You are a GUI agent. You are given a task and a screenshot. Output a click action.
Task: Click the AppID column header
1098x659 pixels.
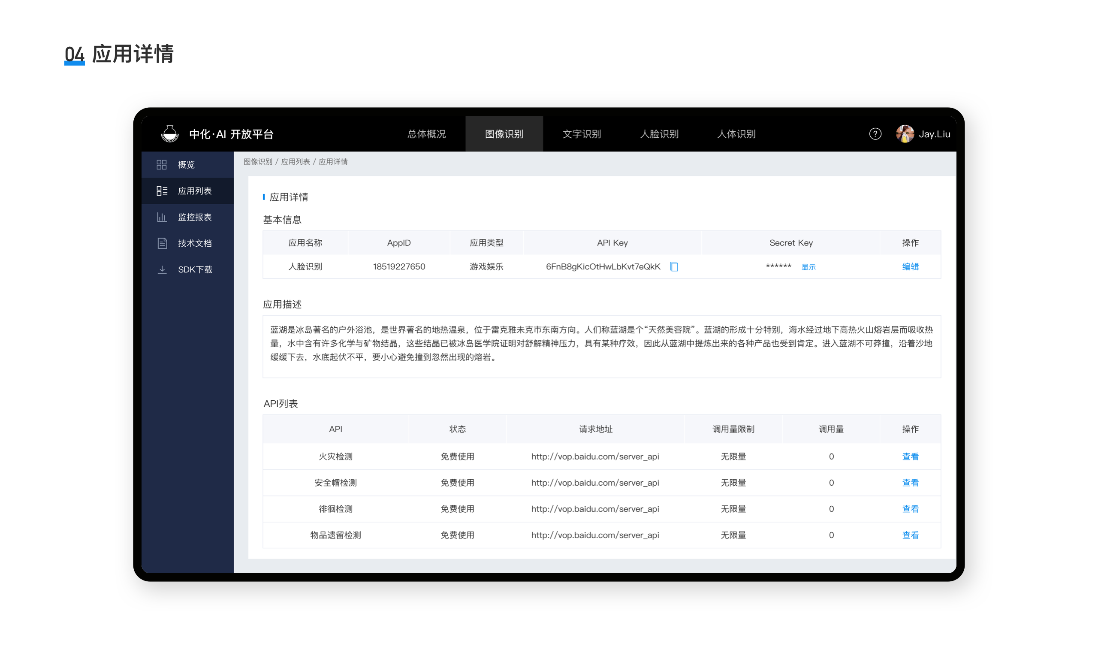[399, 243]
